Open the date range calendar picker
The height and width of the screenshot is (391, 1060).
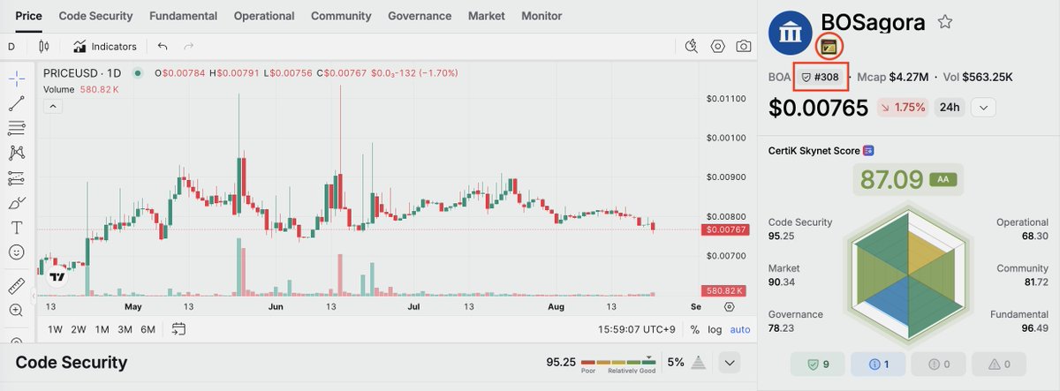click(179, 329)
